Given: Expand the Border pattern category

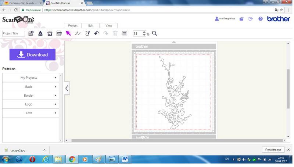Looking at the screenshot, I should (x=31, y=96).
